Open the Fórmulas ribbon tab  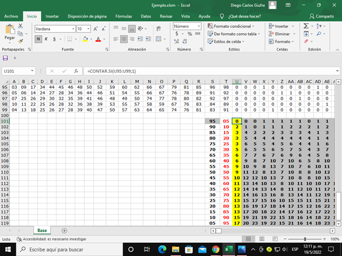click(x=123, y=16)
